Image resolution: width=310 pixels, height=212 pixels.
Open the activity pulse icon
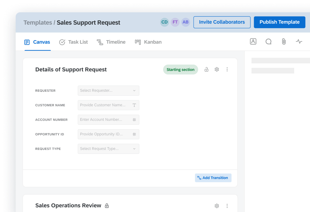click(299, 42)
